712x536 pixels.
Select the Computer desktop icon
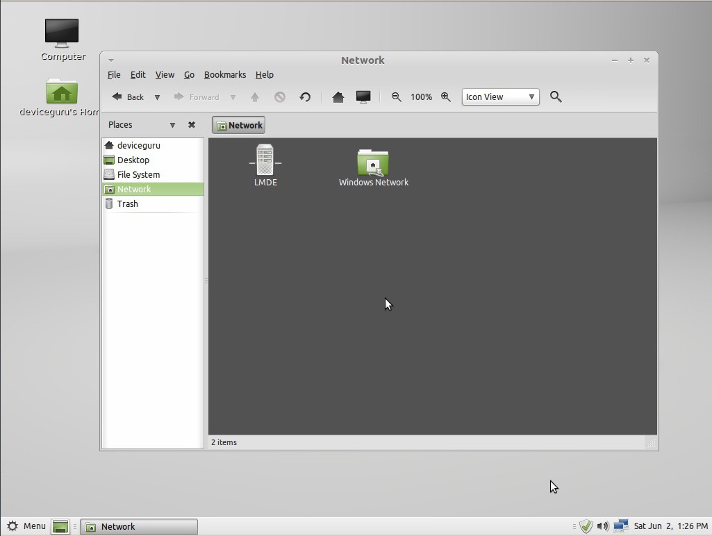coord(63,40)
